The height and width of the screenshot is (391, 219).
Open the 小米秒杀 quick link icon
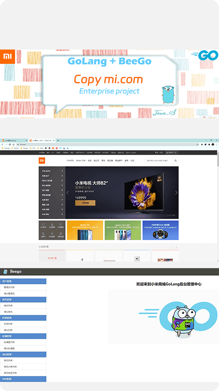43,225
